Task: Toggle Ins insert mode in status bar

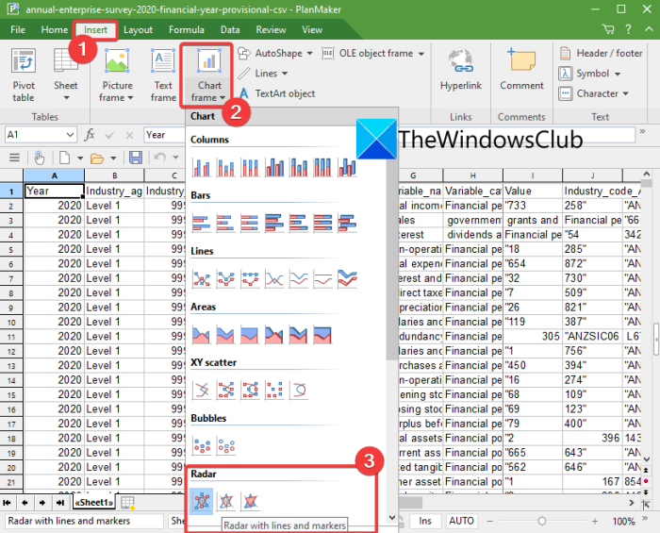Action: point(425,522)
